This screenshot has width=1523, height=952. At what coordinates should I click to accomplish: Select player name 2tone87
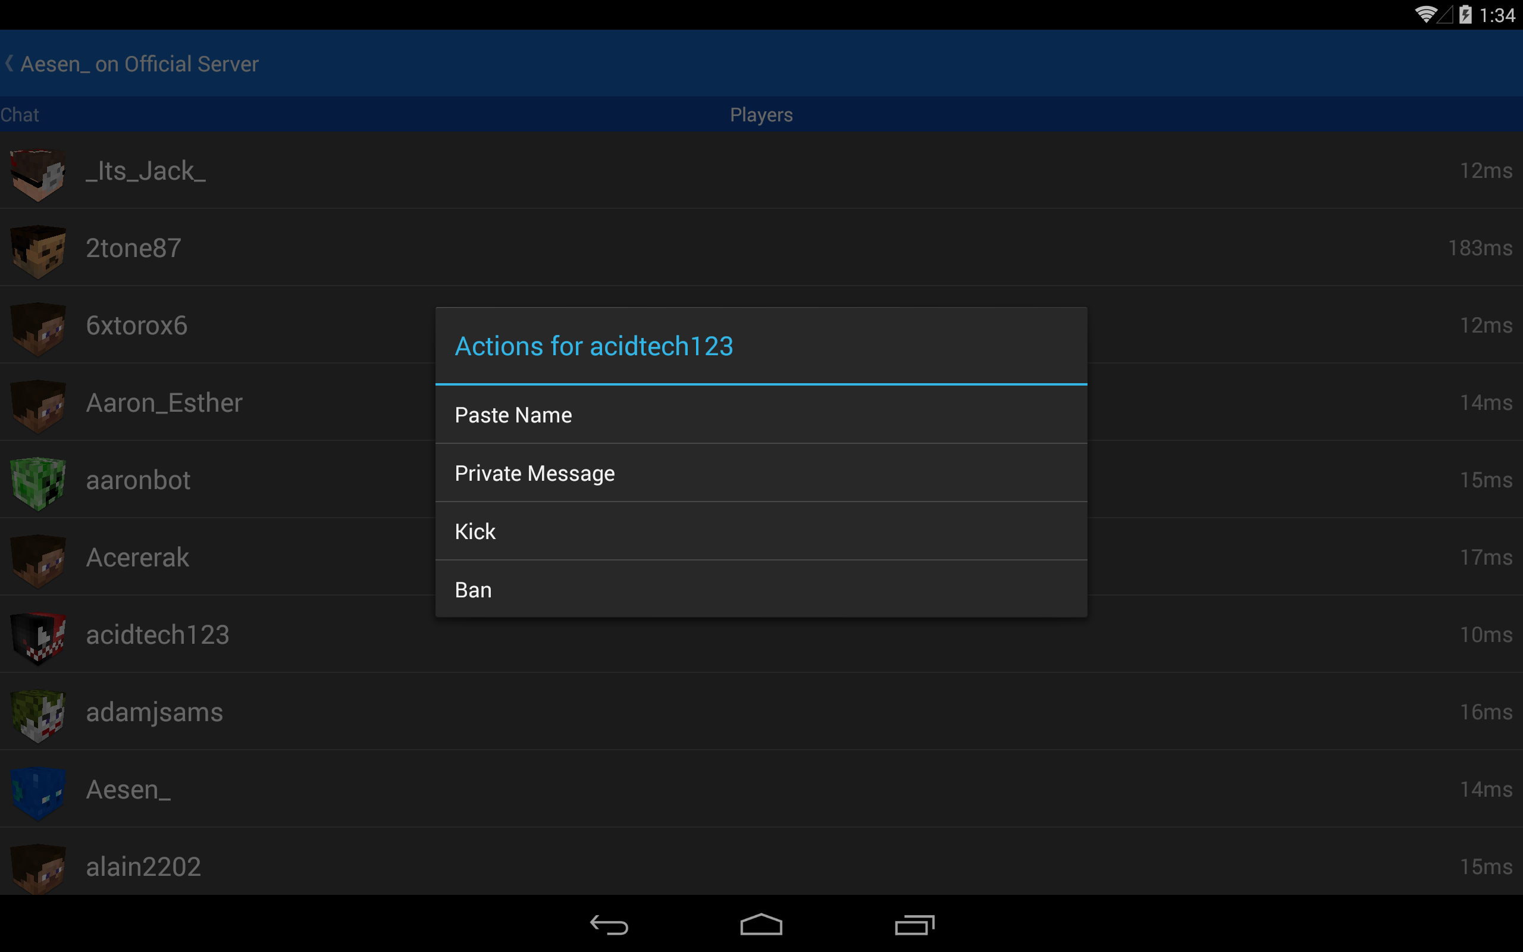coord(133,248)
